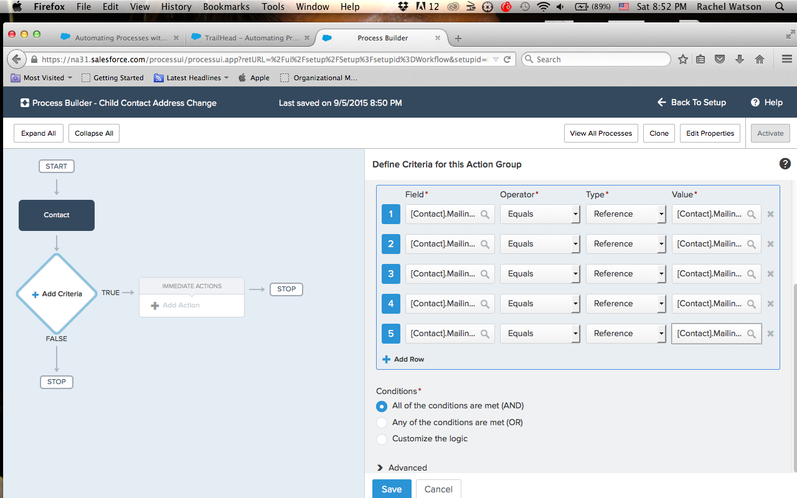Click the Firefox back arrow button
797x498 pixels.
coord(16,59)
